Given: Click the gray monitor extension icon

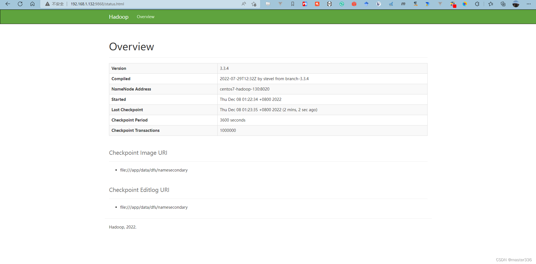Looking at the screenshot, I should tap(268, 4).
